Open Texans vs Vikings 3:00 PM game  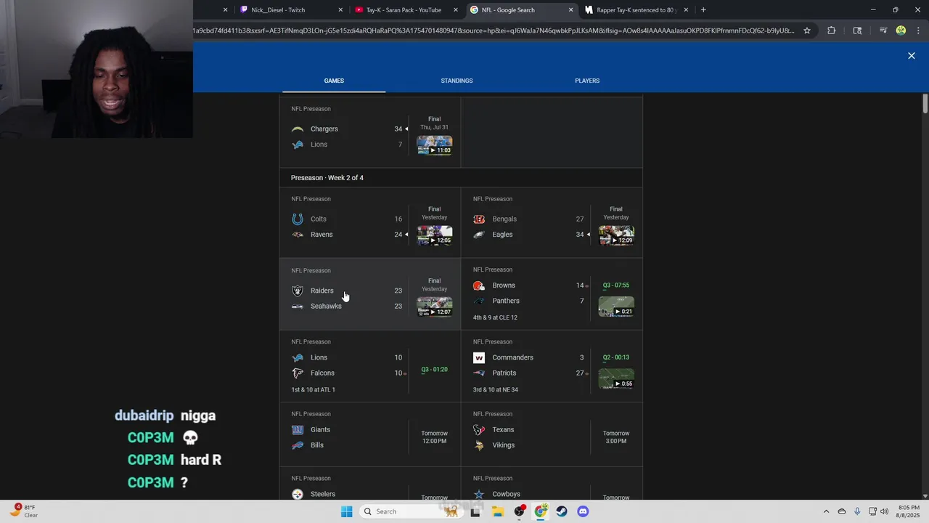coord(552,434)
